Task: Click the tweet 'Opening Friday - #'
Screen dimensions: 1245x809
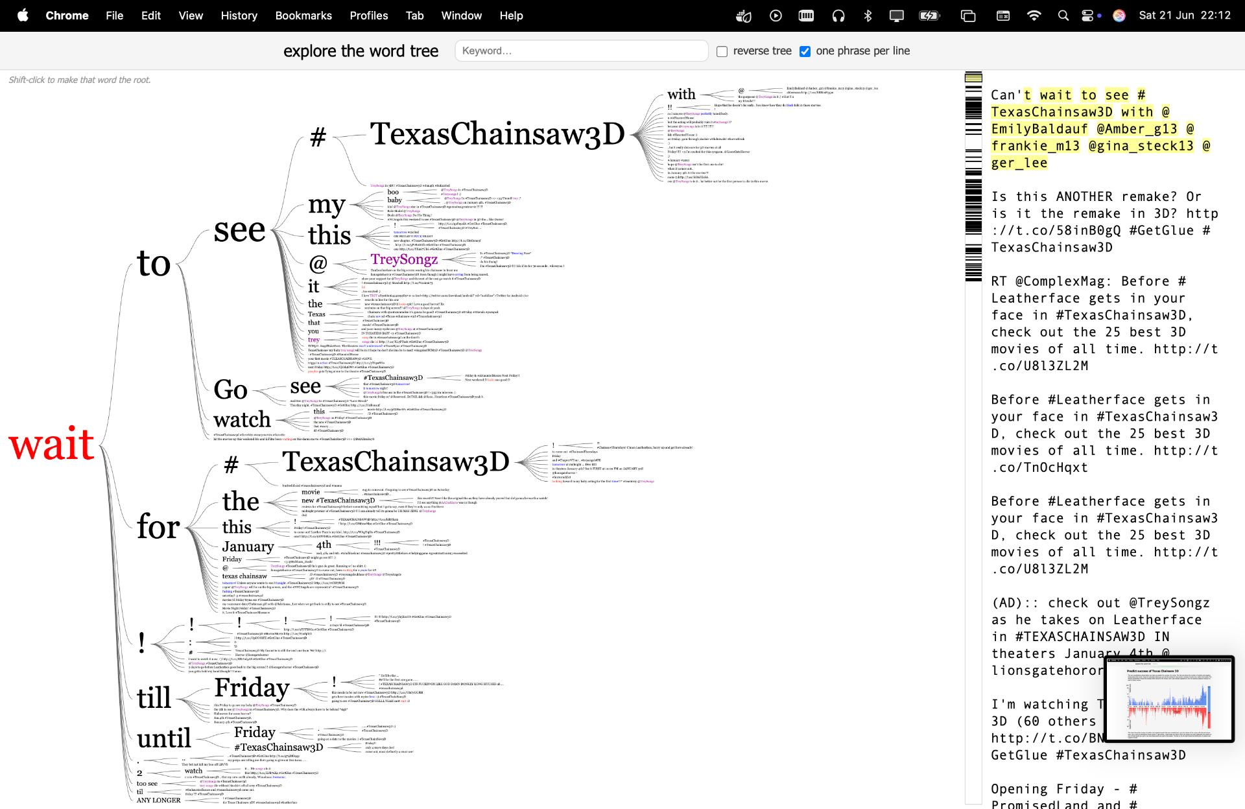Action: (1064, 796)
